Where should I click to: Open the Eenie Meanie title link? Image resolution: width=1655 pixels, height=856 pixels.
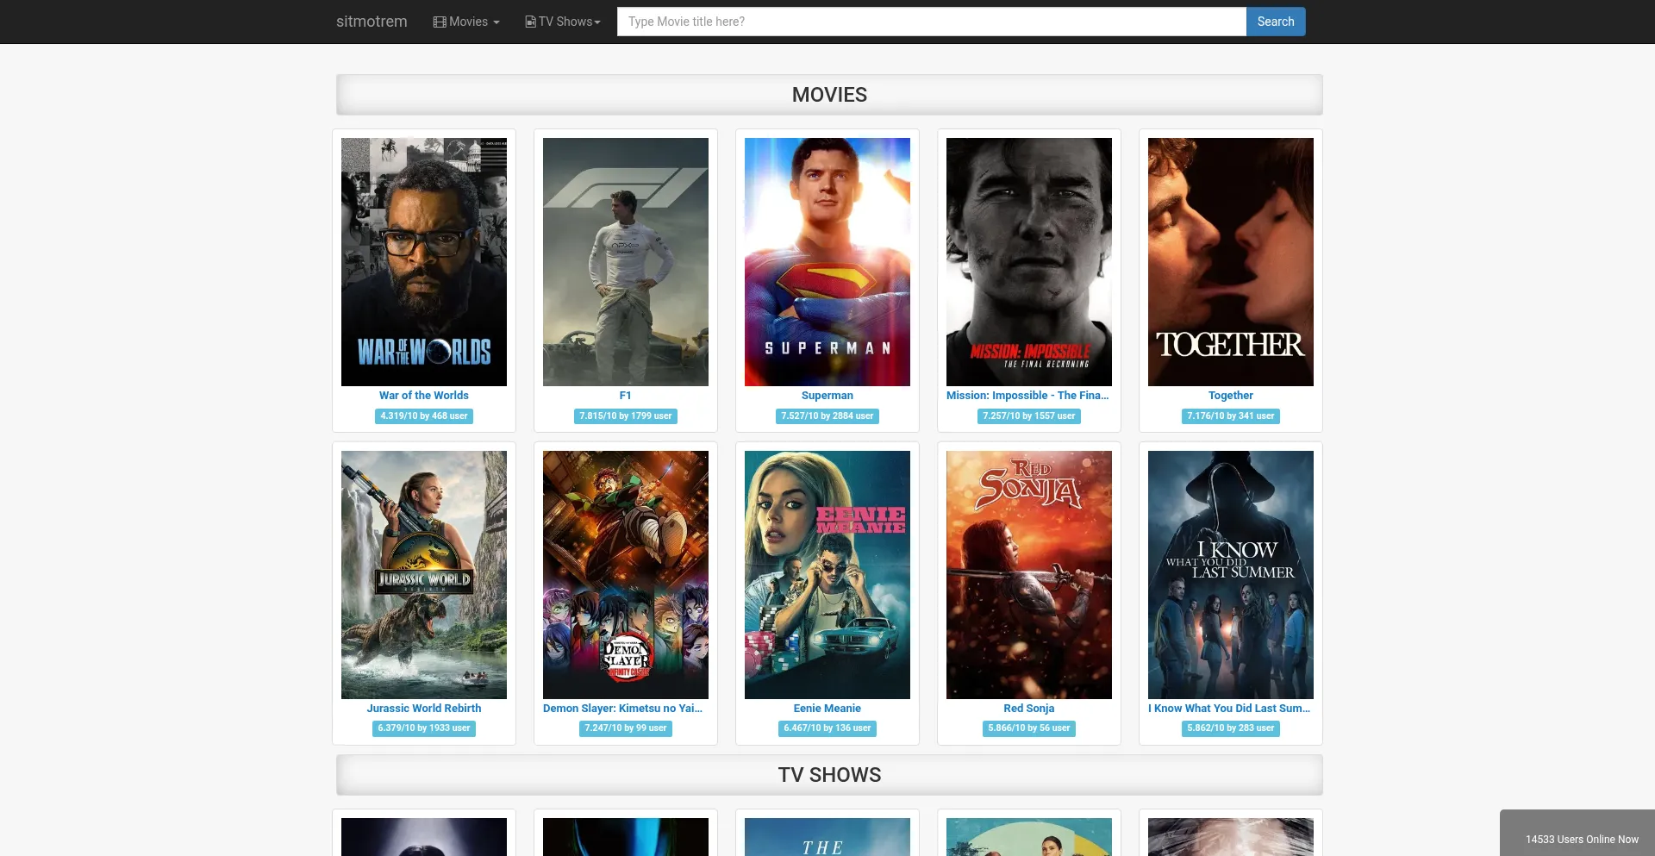[x=827, y=709]
